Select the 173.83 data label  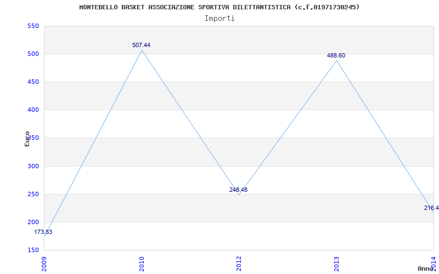coord(43,232)
